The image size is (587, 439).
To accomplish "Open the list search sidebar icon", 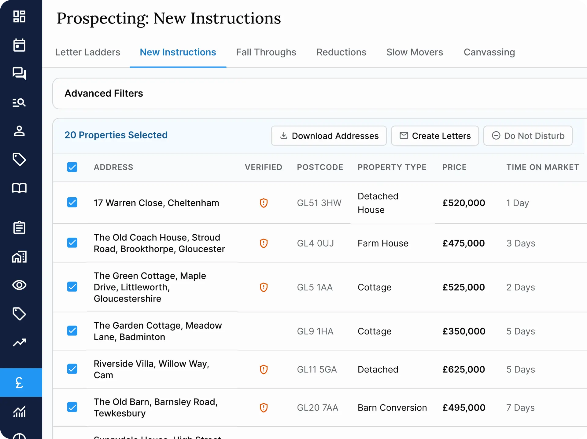I will pyautogui.click(x=19, y=102).
